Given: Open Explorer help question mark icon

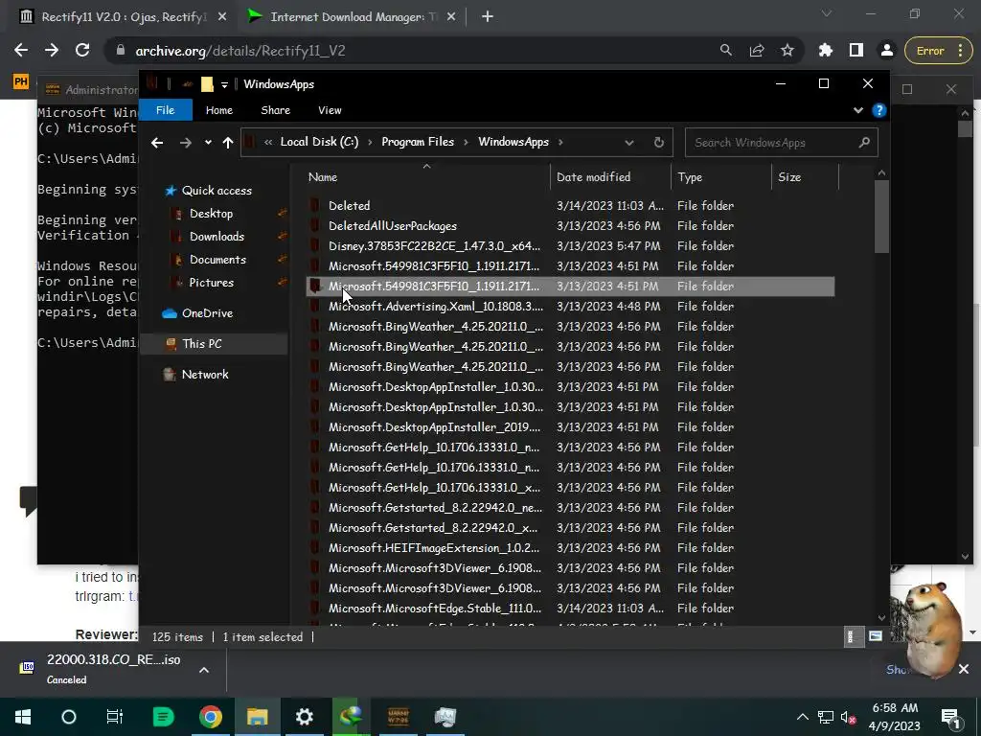Looking at the screenshot, I should 879,110.
